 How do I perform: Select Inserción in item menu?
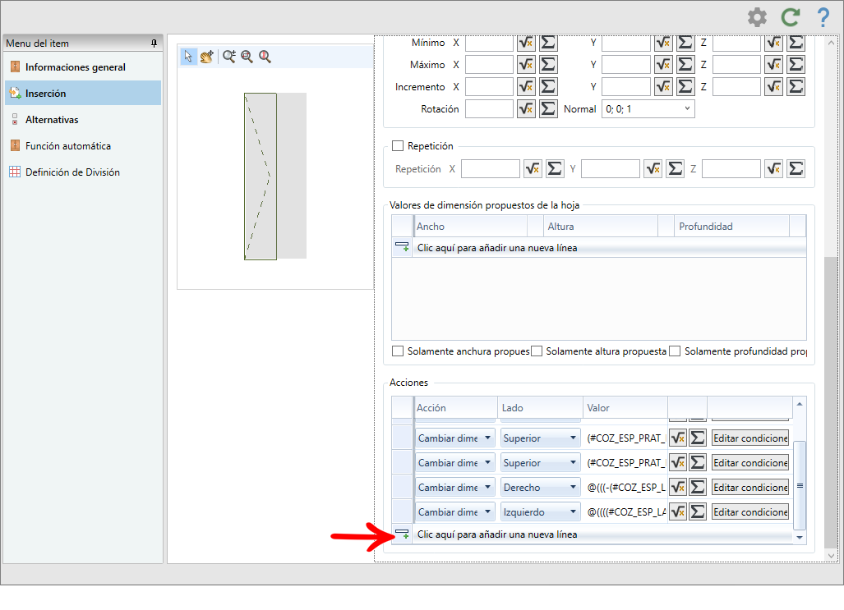(83, 93)
